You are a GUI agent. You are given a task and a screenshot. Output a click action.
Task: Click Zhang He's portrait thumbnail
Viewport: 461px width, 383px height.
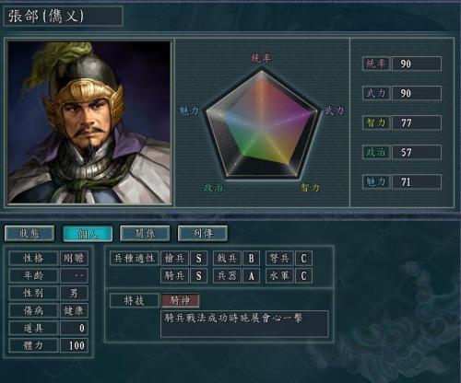89,122
